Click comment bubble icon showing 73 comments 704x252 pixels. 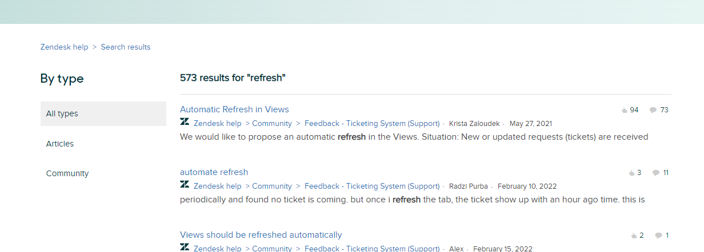click(653, 111)
